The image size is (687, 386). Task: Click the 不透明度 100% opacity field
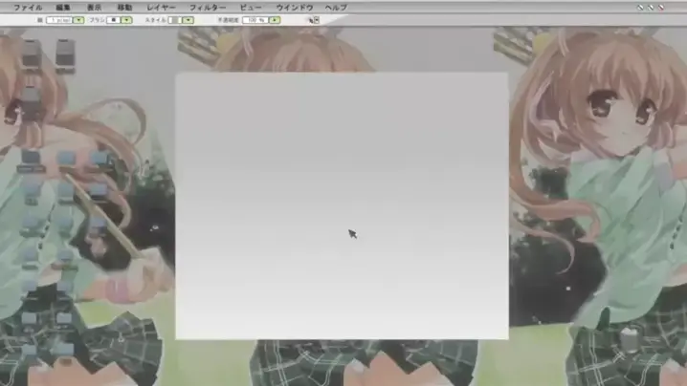click(x=255, y=19)
